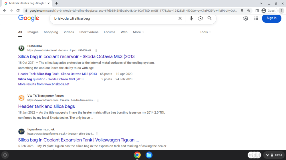The image size is (286, 160).
Task: Open Google quick settings gear
Action: click(x=245, y=18)
